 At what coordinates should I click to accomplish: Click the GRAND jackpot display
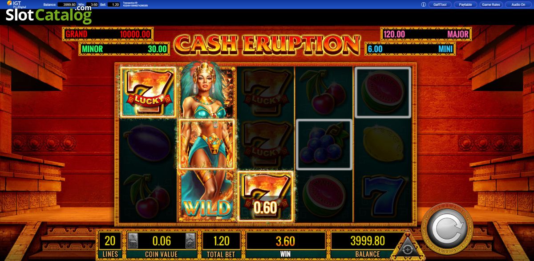coord(108,34)
